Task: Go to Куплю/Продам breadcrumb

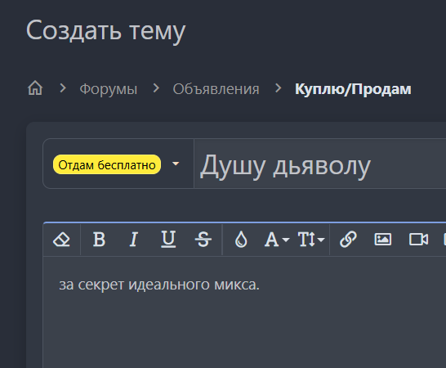Action: click(x=353, y=89)
